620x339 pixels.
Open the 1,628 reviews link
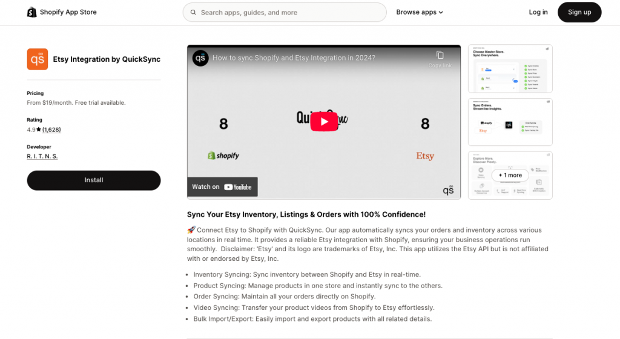52,130
